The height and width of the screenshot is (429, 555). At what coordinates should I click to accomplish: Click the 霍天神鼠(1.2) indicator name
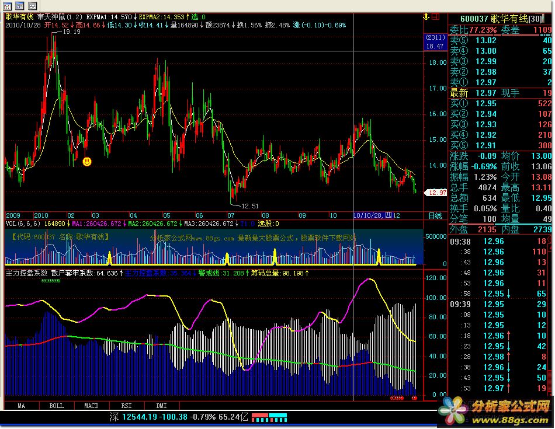point(60,16)
